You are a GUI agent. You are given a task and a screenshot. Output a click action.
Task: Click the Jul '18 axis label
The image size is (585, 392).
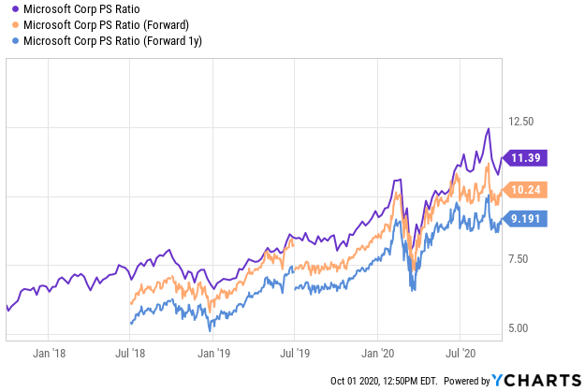[x=130, y=354]
